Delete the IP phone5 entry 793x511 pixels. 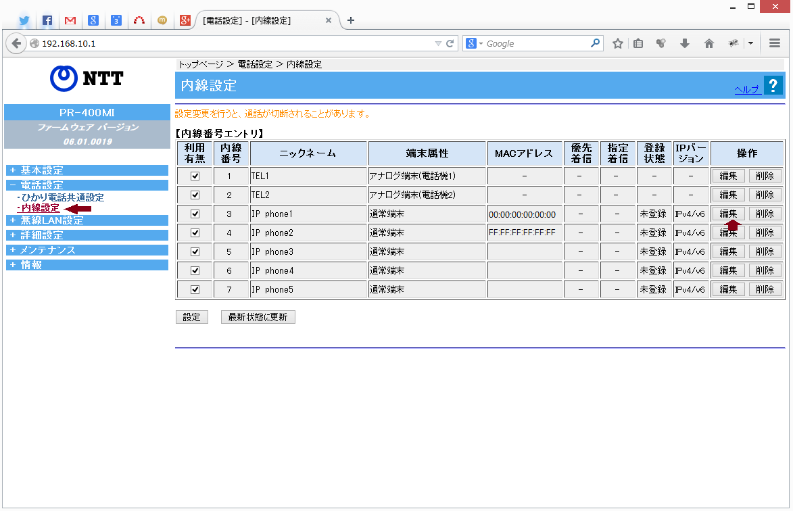[765, 289]
